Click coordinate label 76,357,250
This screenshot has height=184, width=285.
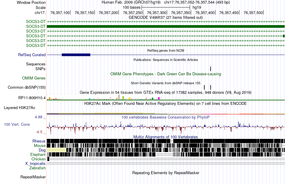coord(133,13)
